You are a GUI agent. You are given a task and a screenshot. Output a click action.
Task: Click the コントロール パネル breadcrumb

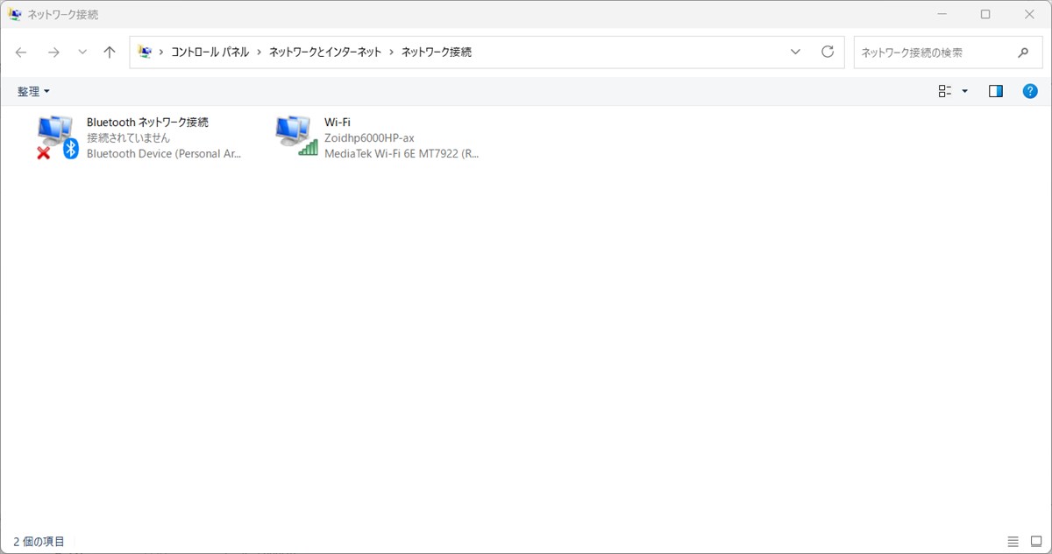210,53
